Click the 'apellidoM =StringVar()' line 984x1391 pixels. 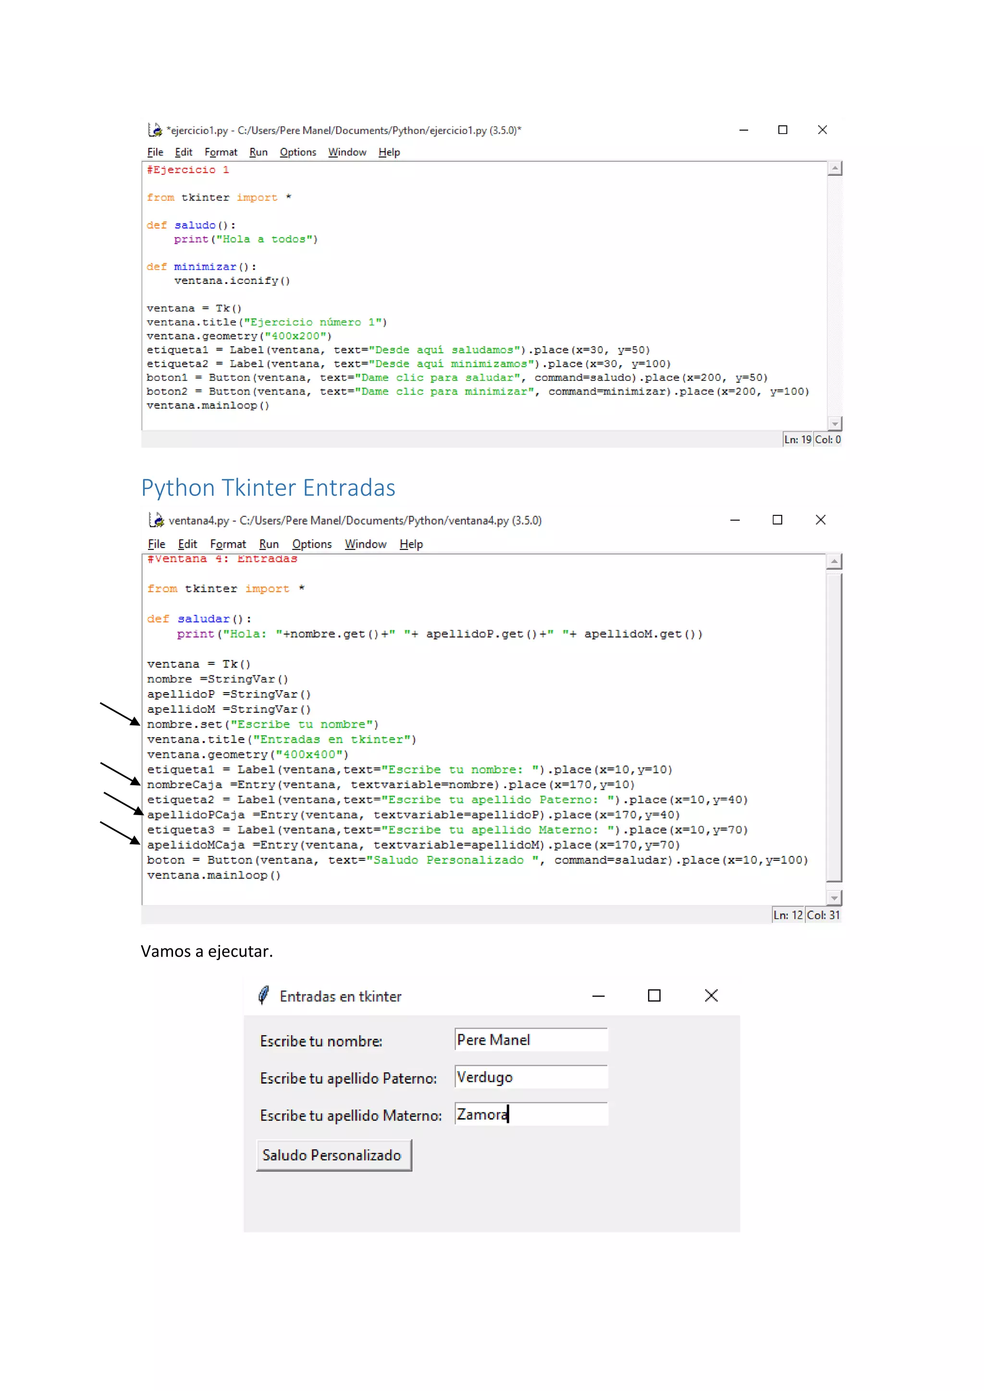(x=228, y=709)
